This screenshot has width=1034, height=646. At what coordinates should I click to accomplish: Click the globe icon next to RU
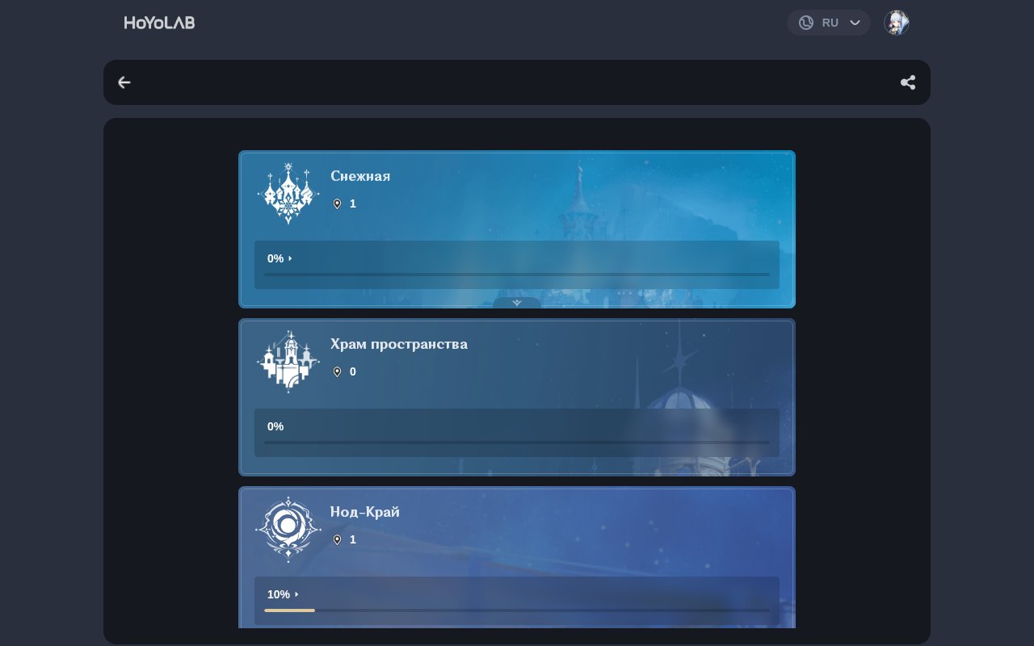pyautogui.click(x=806, y=23)
